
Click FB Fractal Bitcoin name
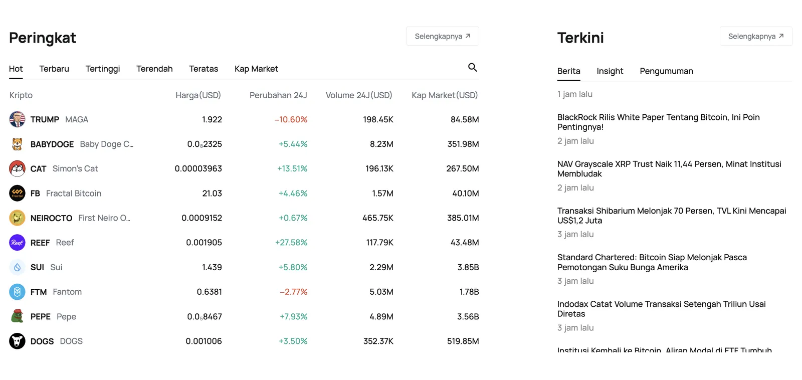click(x=66, y=193)
